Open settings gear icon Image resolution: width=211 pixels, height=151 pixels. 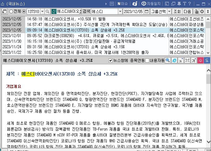click(x=202, y=11)
